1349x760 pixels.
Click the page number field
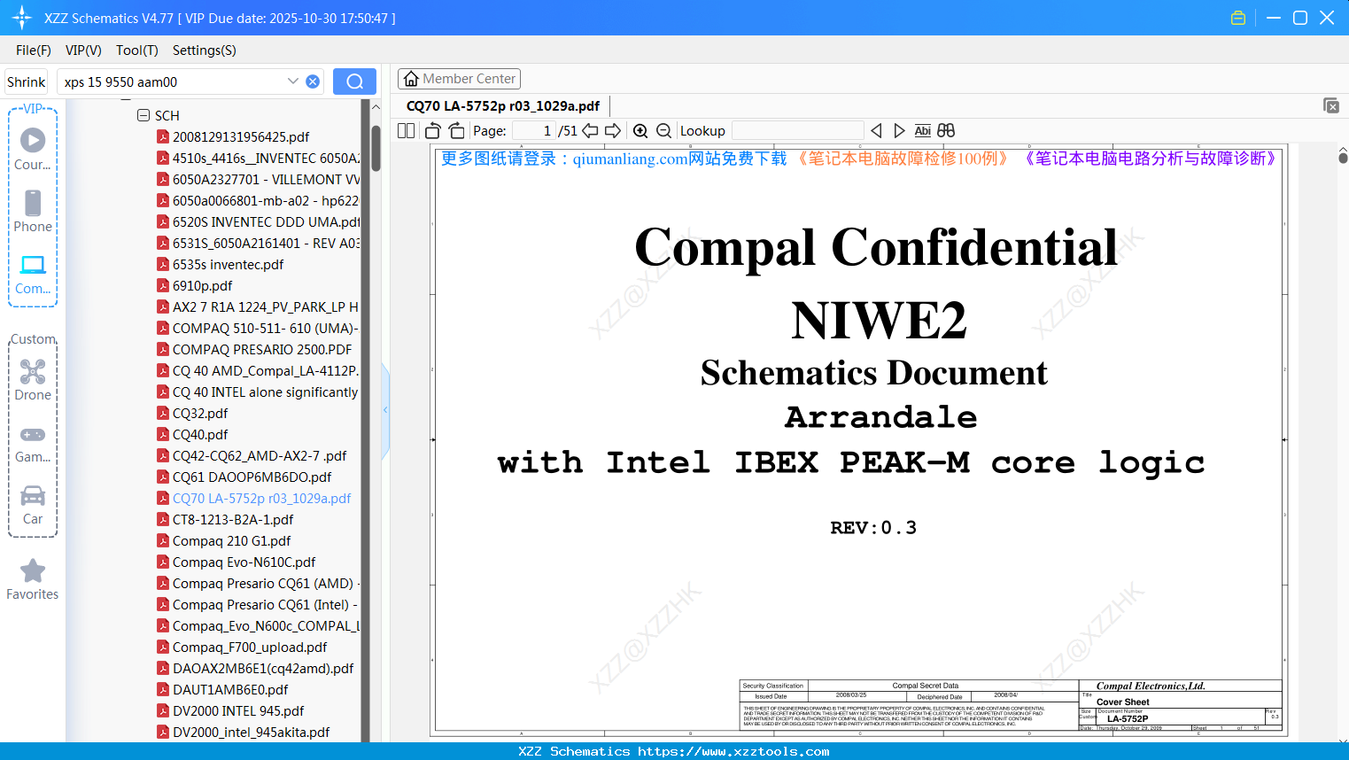(x=534, y=130)
